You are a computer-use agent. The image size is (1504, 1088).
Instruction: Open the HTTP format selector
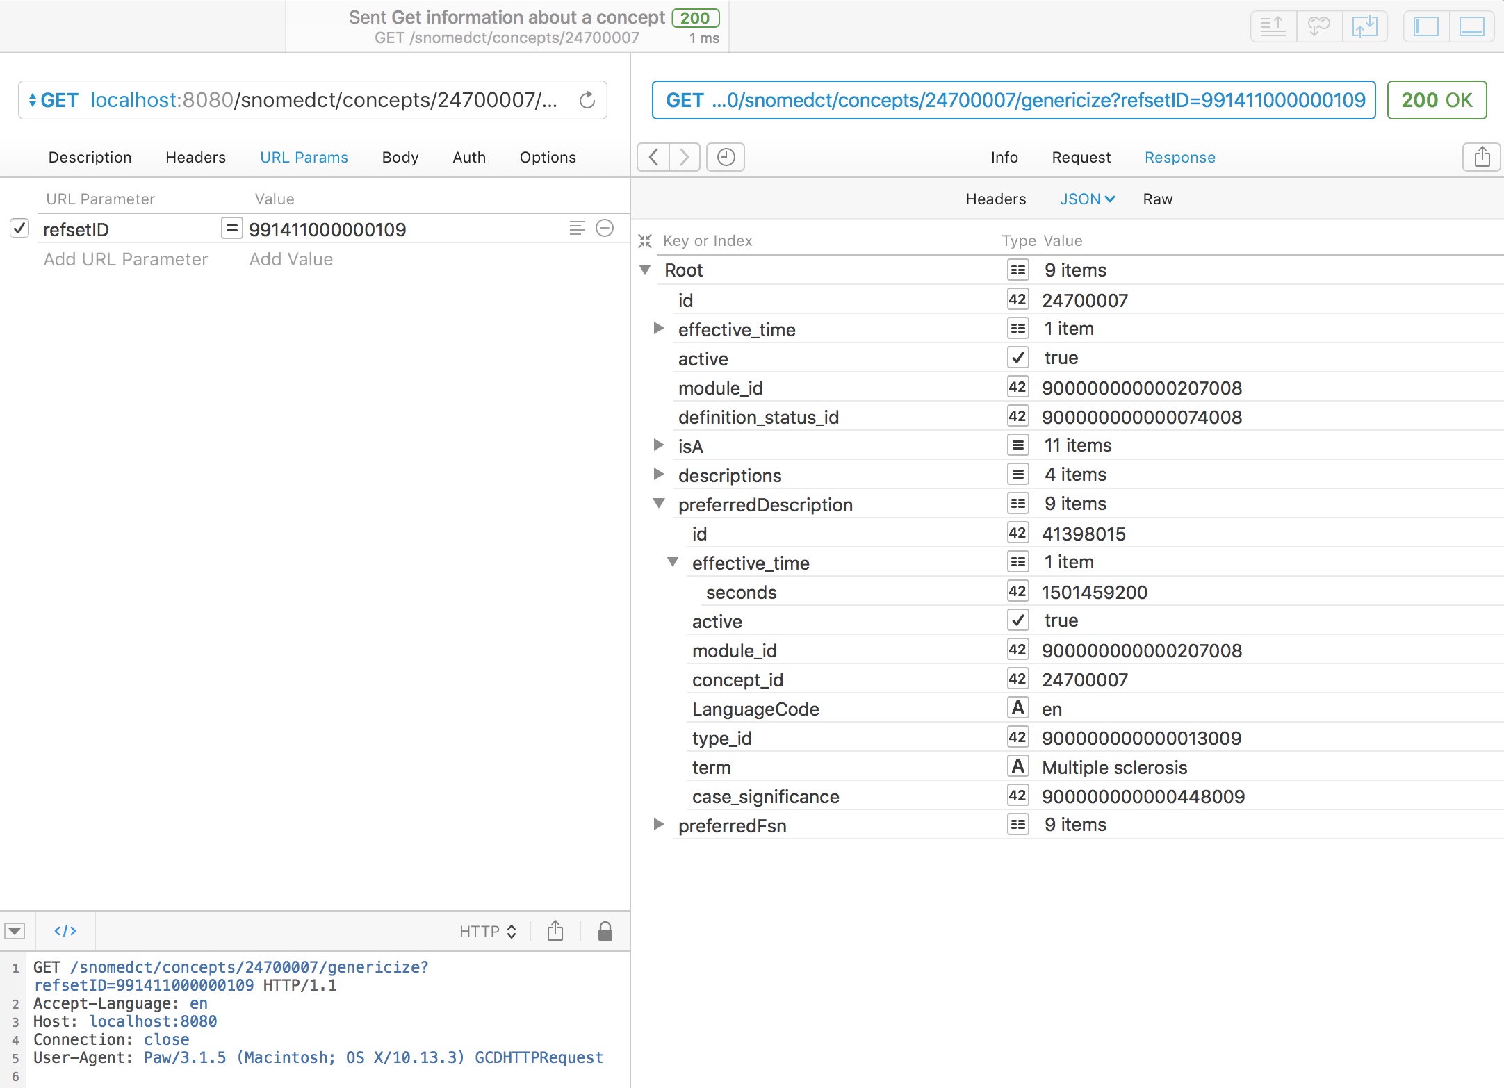[x=487, y=931]
